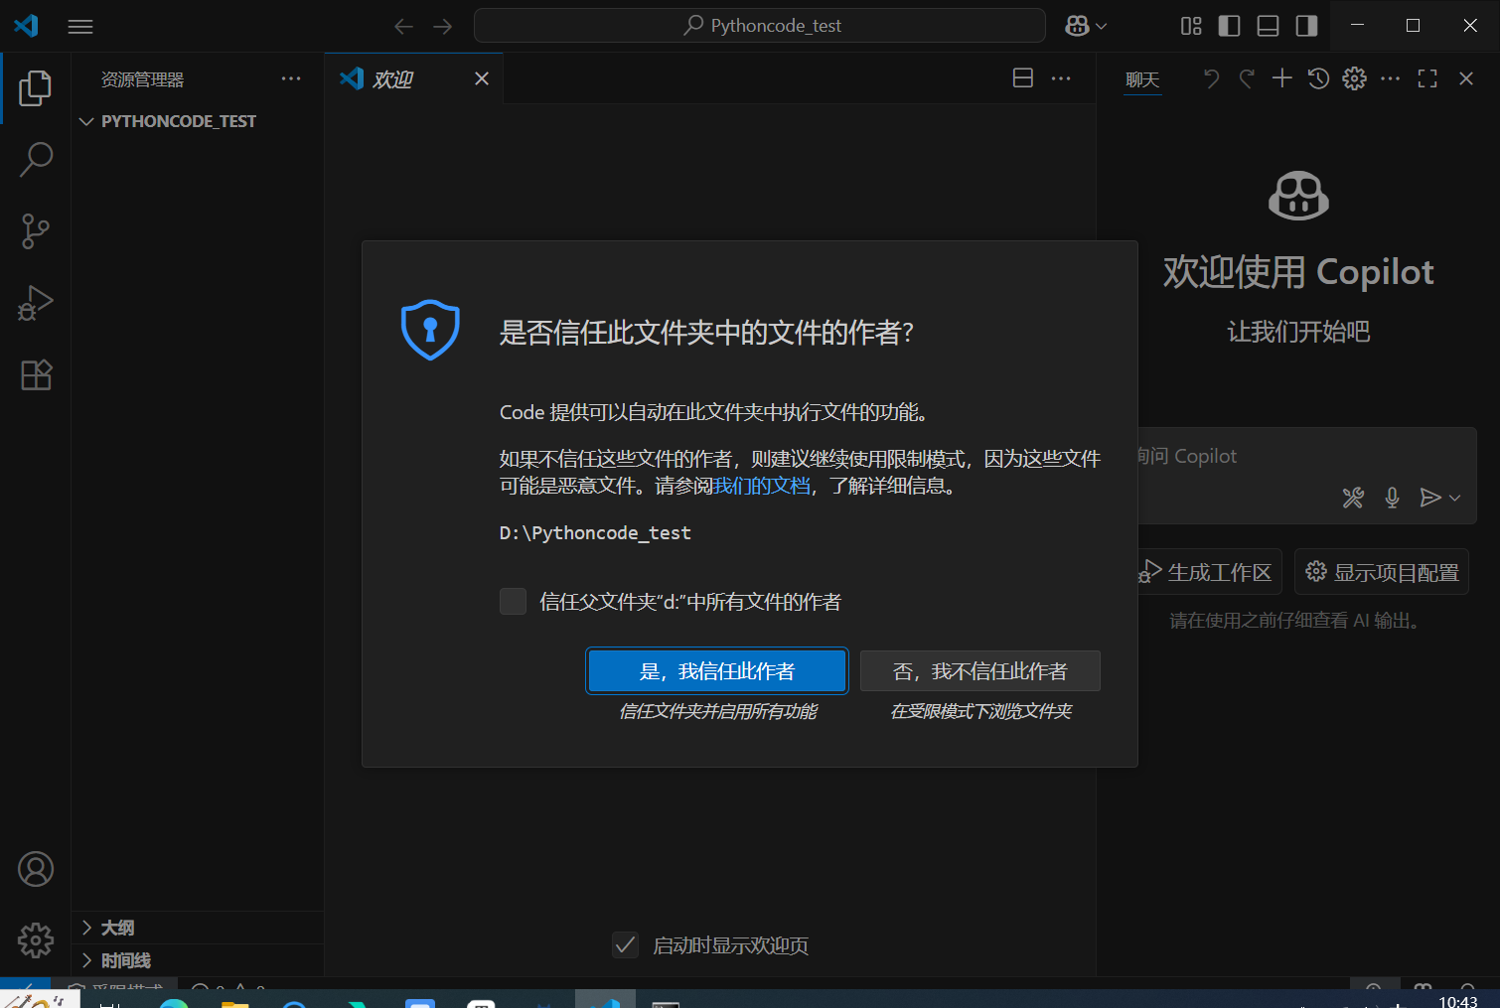1500x1008 pixels.
Task: Open chat settings gear in chat panel
Action: click(x=1354, y=78)
